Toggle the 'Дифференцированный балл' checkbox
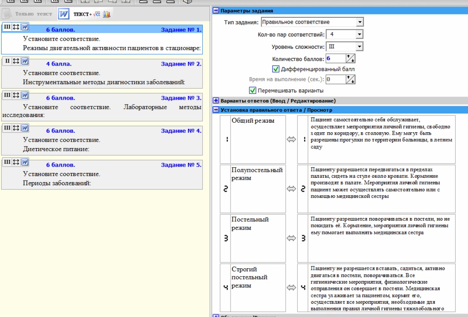This screenshot has height=317, width=468. (276, 69)
